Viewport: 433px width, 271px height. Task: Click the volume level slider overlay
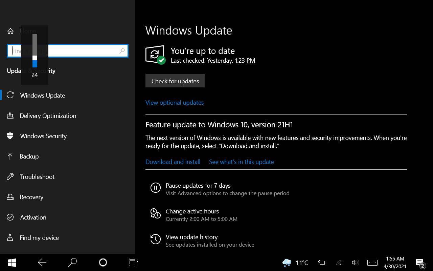pyautogui.click(x=35, y=51)
